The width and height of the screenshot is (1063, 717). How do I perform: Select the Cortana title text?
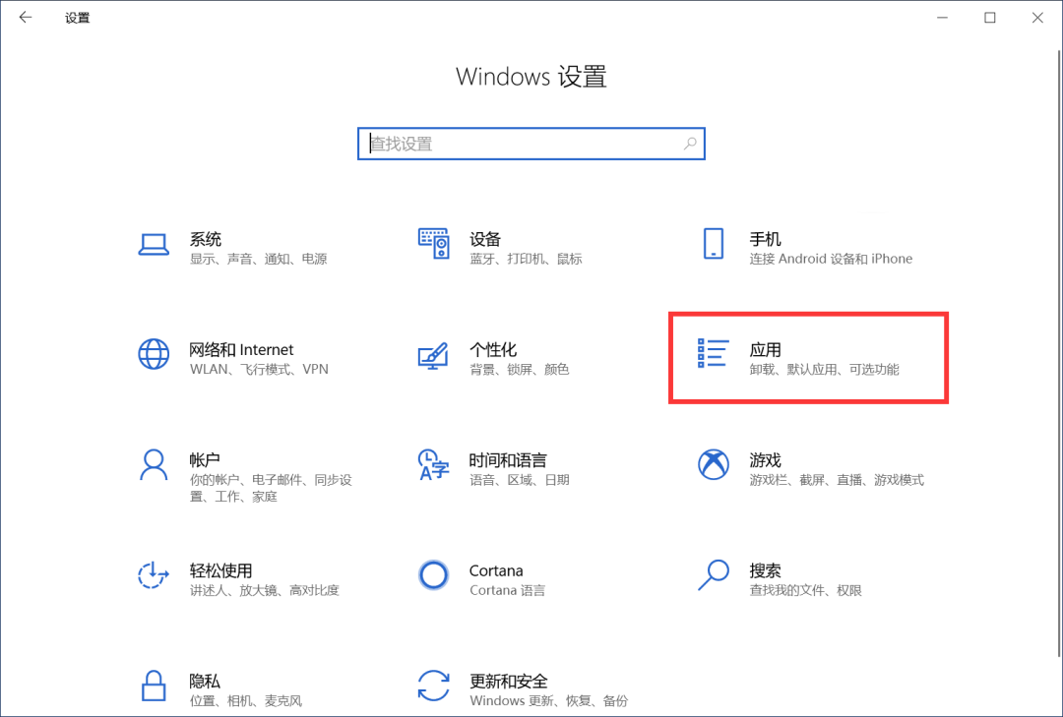tap(496, 570)
